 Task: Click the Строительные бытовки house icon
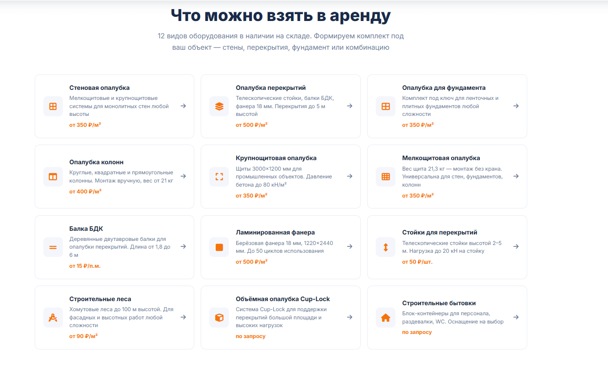(386, 318)
